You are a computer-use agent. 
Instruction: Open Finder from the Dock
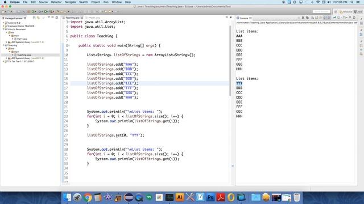pos(67,197)
